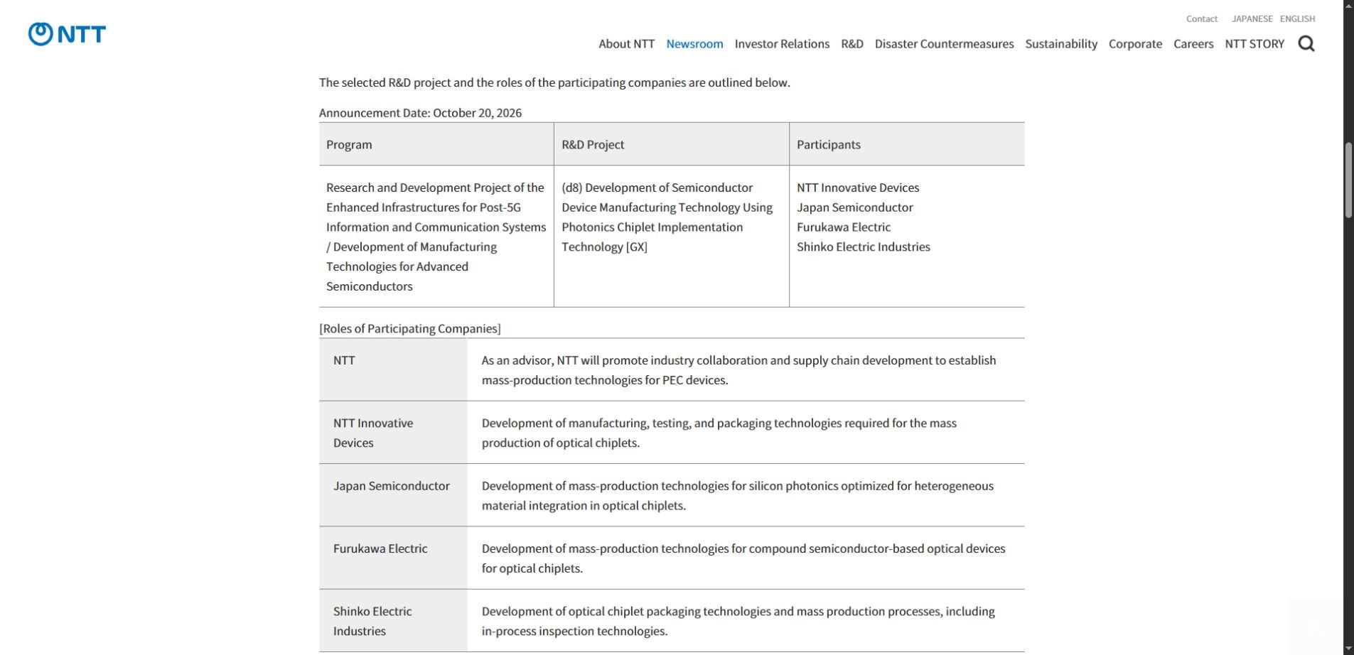Click the compound semiconductor-based optical devices description
1354x655 pixels.
coord(743,558)
